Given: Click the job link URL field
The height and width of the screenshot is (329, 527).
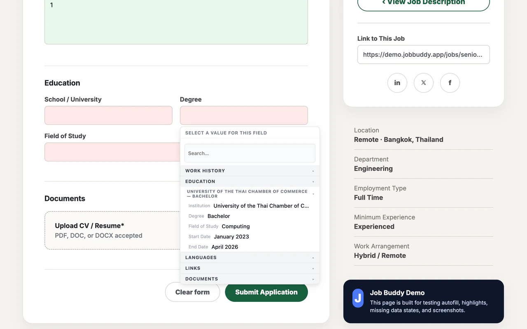Looking at the screenshot, I should pyautogui.click(x=424, y=54).
